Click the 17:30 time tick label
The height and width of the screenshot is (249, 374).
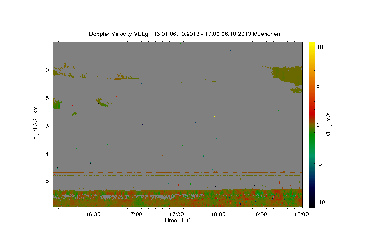176,214
